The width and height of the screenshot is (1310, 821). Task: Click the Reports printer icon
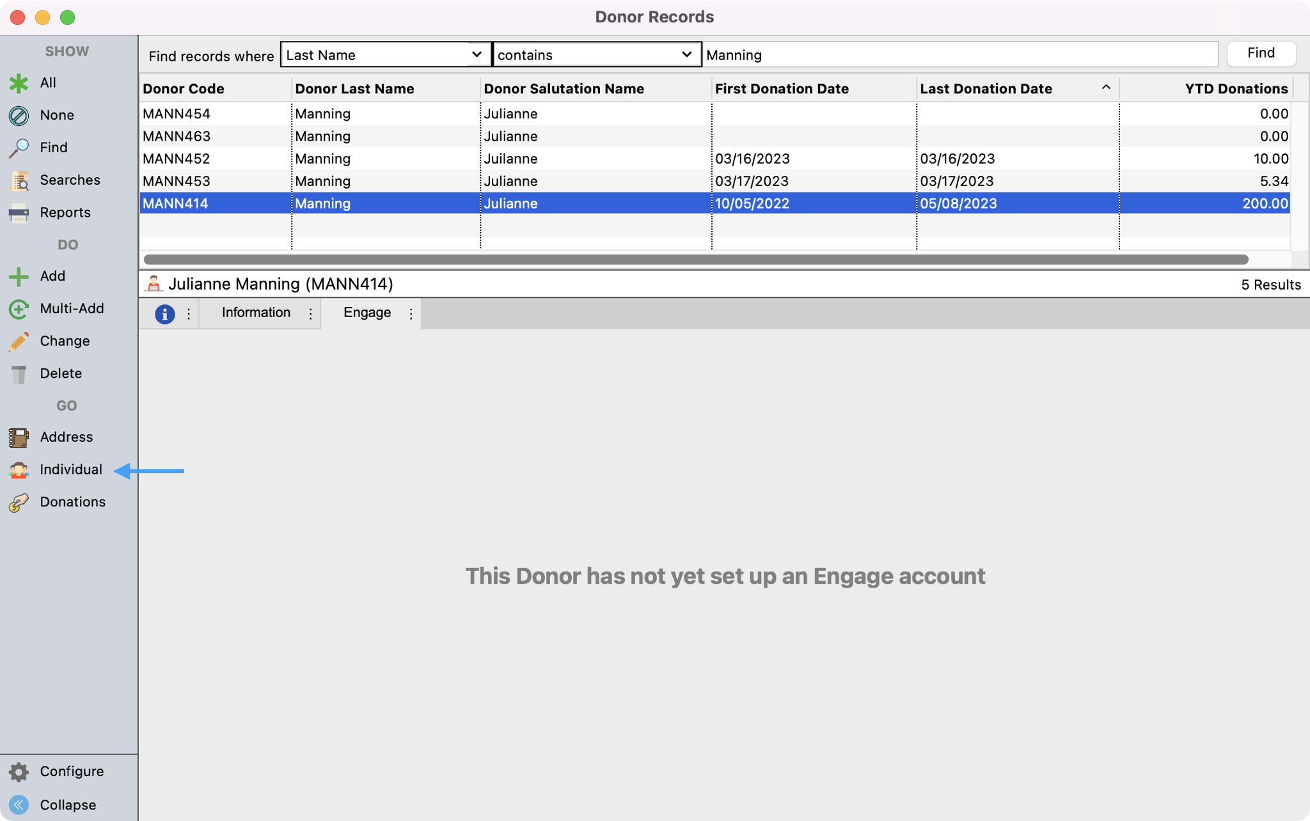tap(19, 213)
